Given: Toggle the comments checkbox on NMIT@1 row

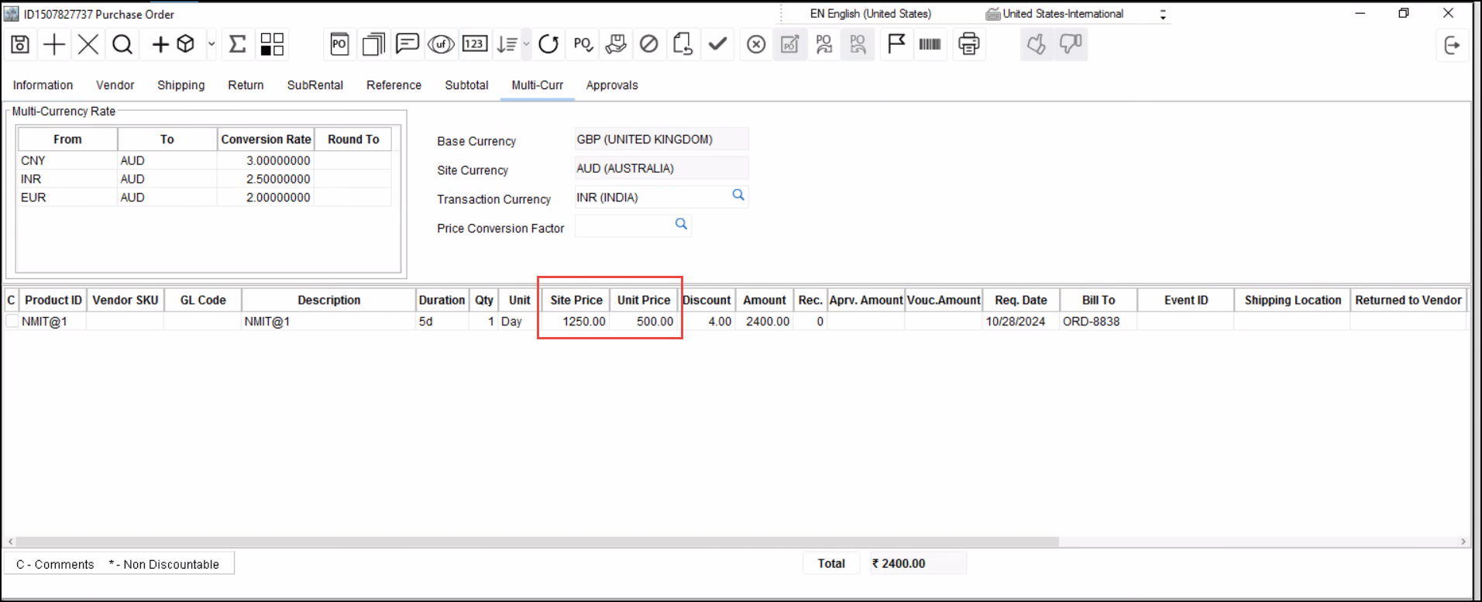Looking at the screenshot, I should (12, 321).
